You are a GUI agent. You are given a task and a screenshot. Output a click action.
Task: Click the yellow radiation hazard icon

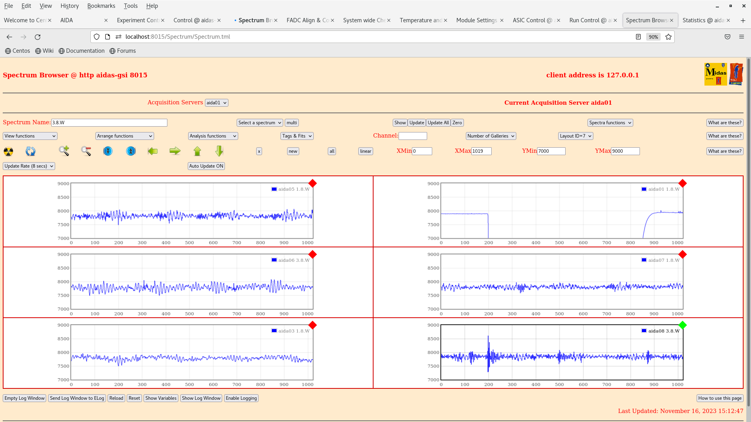tap(8, 151)
